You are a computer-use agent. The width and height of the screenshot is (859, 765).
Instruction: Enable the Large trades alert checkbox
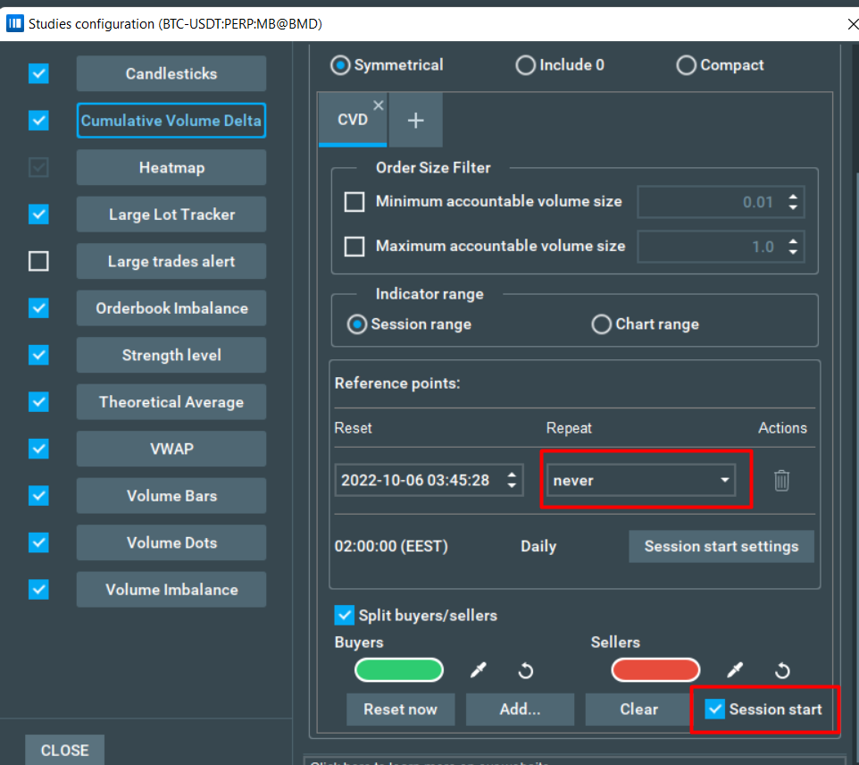point(38,262)
